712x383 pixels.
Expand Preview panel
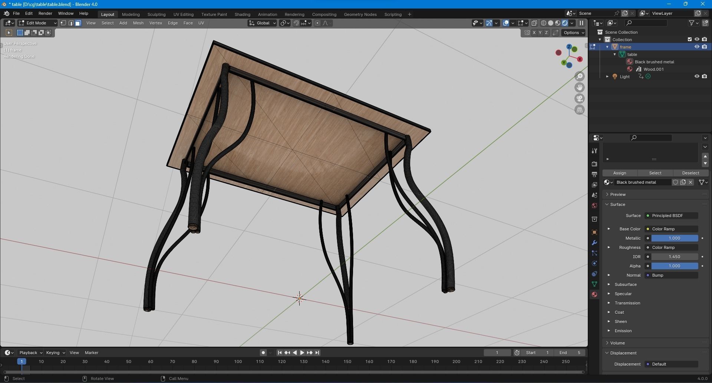[618, 194]
